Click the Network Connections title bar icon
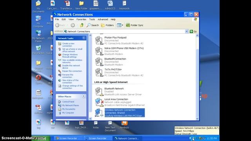The height and width of the screenshot is (141, 251). (55, 14)
